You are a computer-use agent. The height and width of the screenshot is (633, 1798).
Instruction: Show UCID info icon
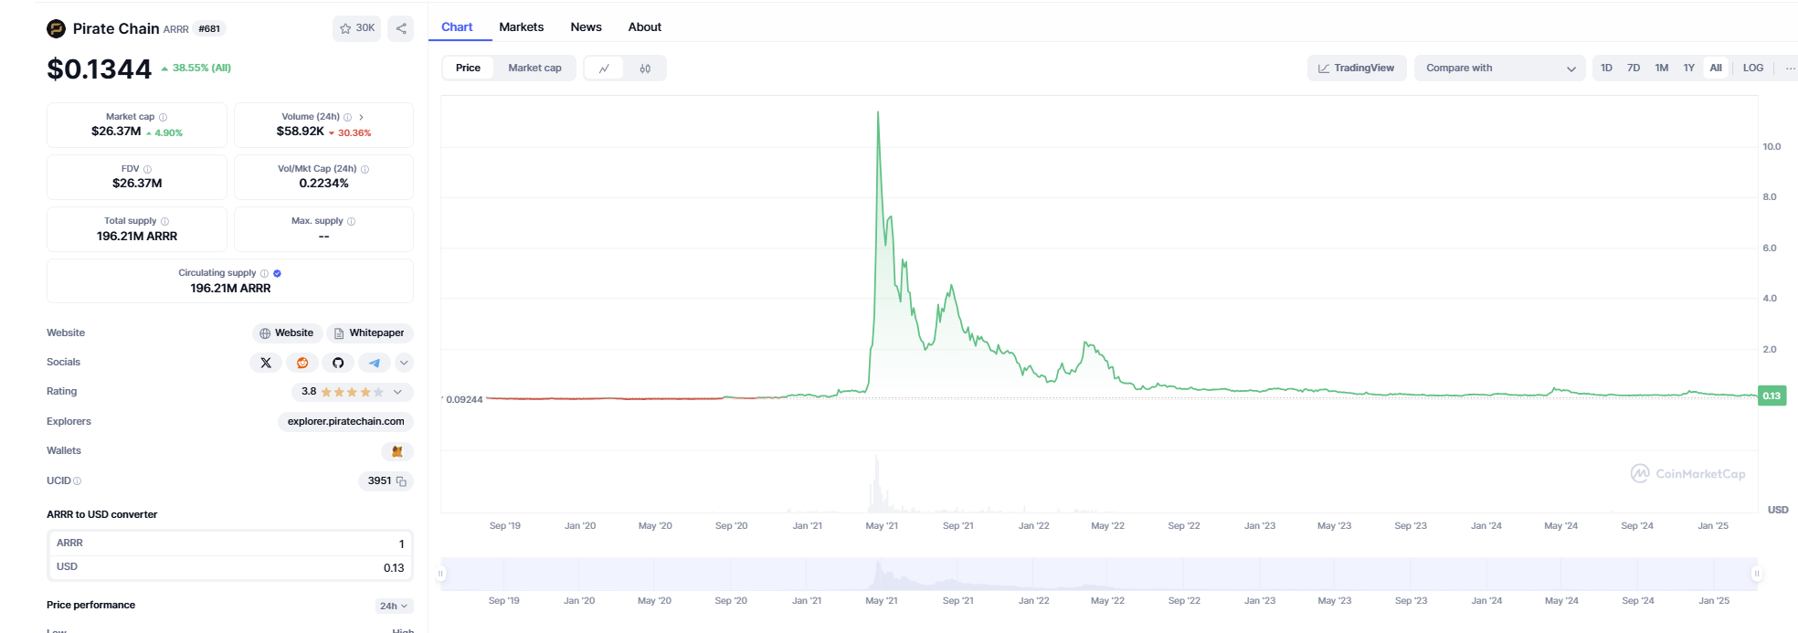point(77,481)
